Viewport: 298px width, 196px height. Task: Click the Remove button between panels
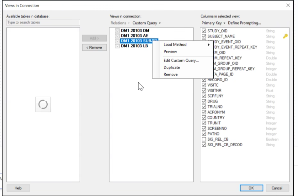pyautogui.click(x=94, y=48)
